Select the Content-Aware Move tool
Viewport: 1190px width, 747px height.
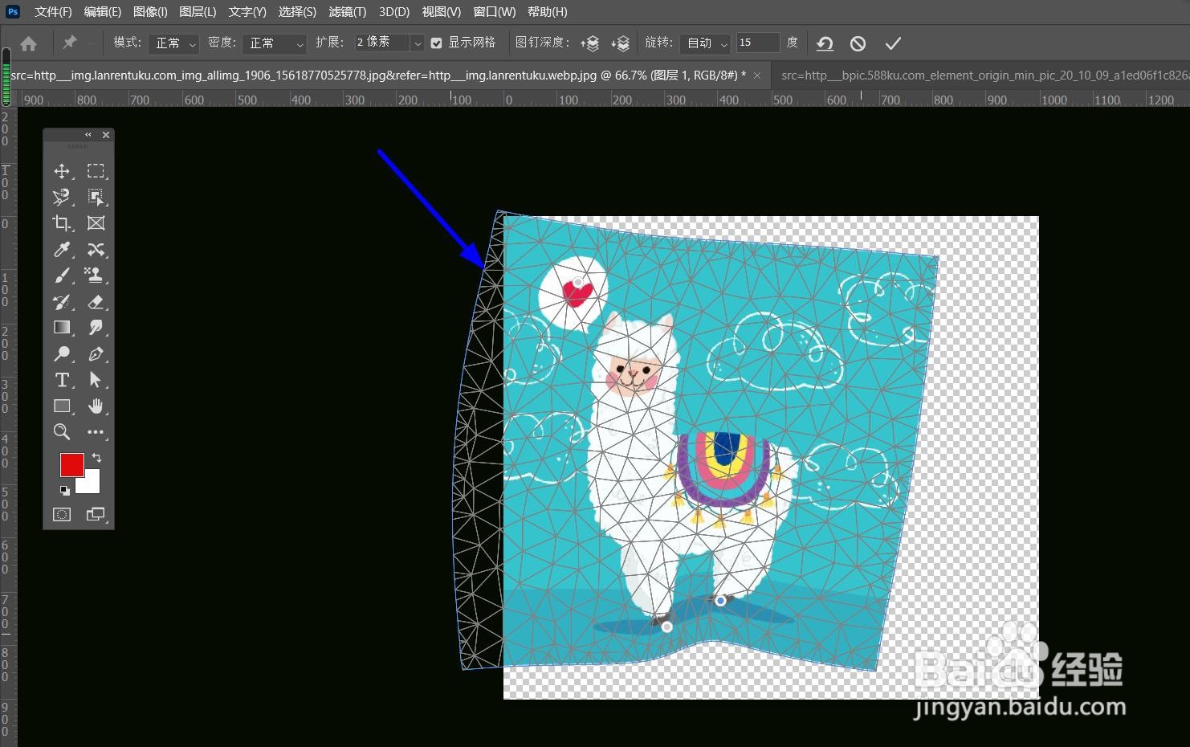click(96, 250)
